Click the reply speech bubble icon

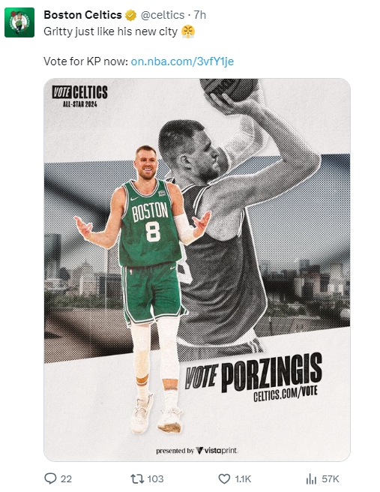pyautogui.click(x=50, y=478)
